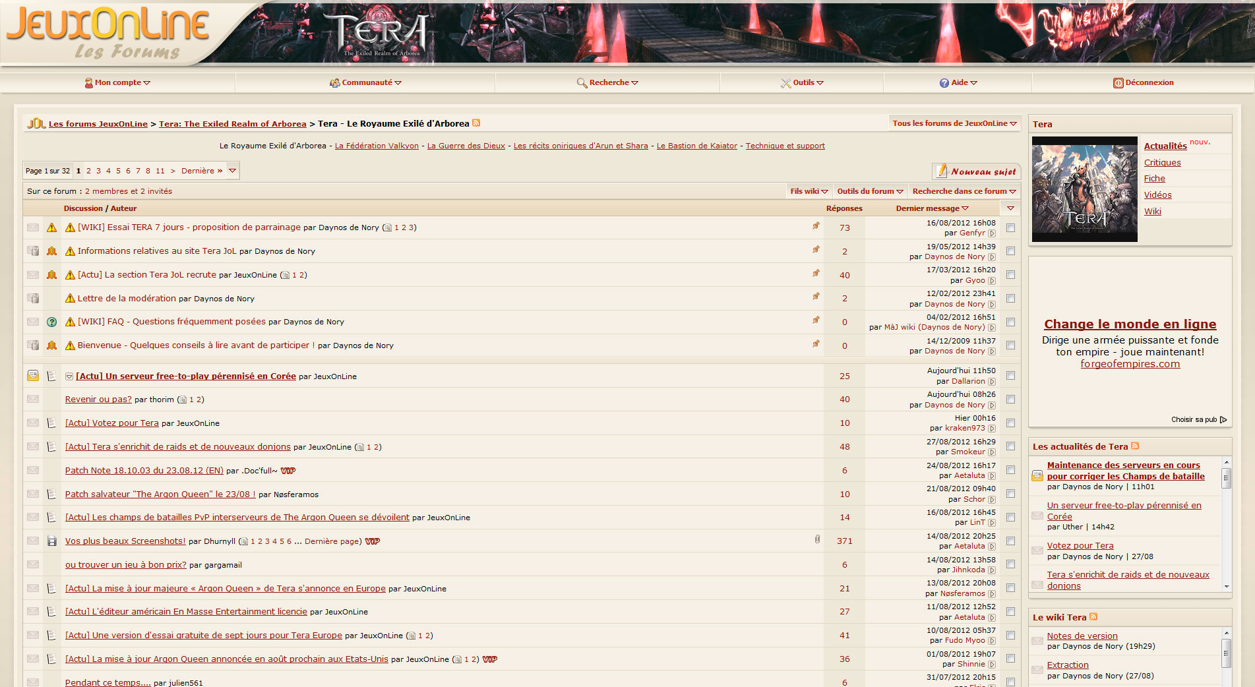Click the question mark icon on the WIKI FAQ row
The width and height of the screenshot is (1255, 687).
(52, 322)
